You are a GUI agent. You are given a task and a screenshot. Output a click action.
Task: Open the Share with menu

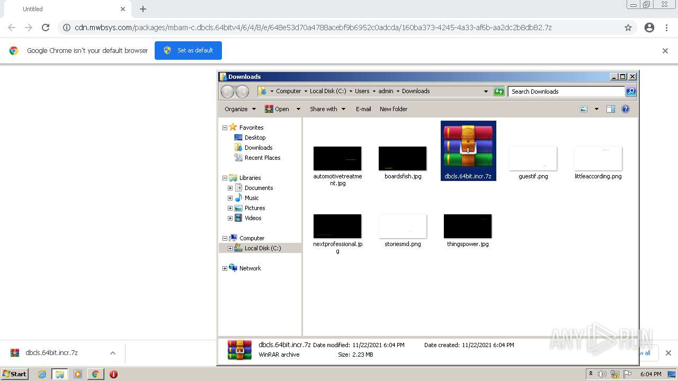point(327,109)
